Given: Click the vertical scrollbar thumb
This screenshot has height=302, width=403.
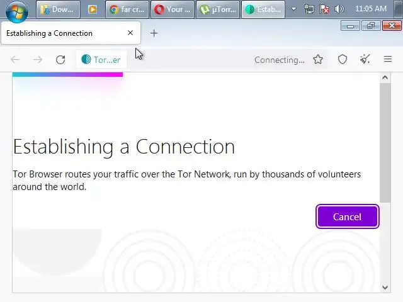Looking at the screenshot, I should pyautogui.click(x=385, y=143).
